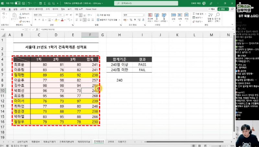259x147 pixels.
Task: Click the cell borders icon
Action: pos(49,20)
